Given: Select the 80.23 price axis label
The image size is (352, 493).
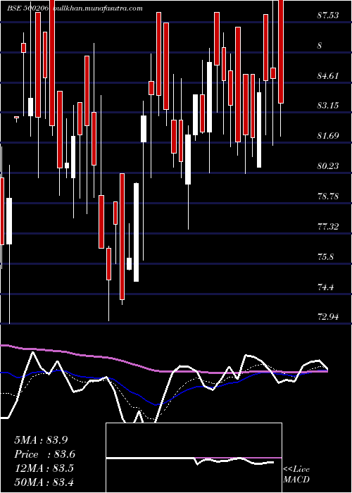Looking at the screenshot, I should click(328, 166).
